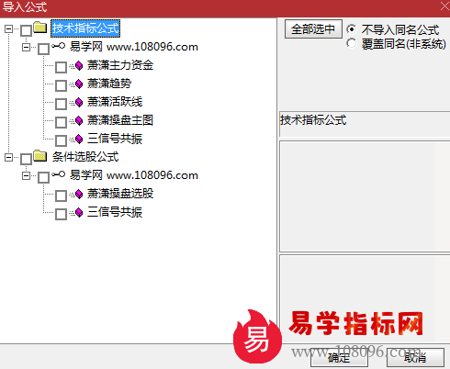Click the yellow folder icon beside 条件选股公式
The height and width of the screenshot is (369, 450).
pyautogui.click(x=40, y=156)
